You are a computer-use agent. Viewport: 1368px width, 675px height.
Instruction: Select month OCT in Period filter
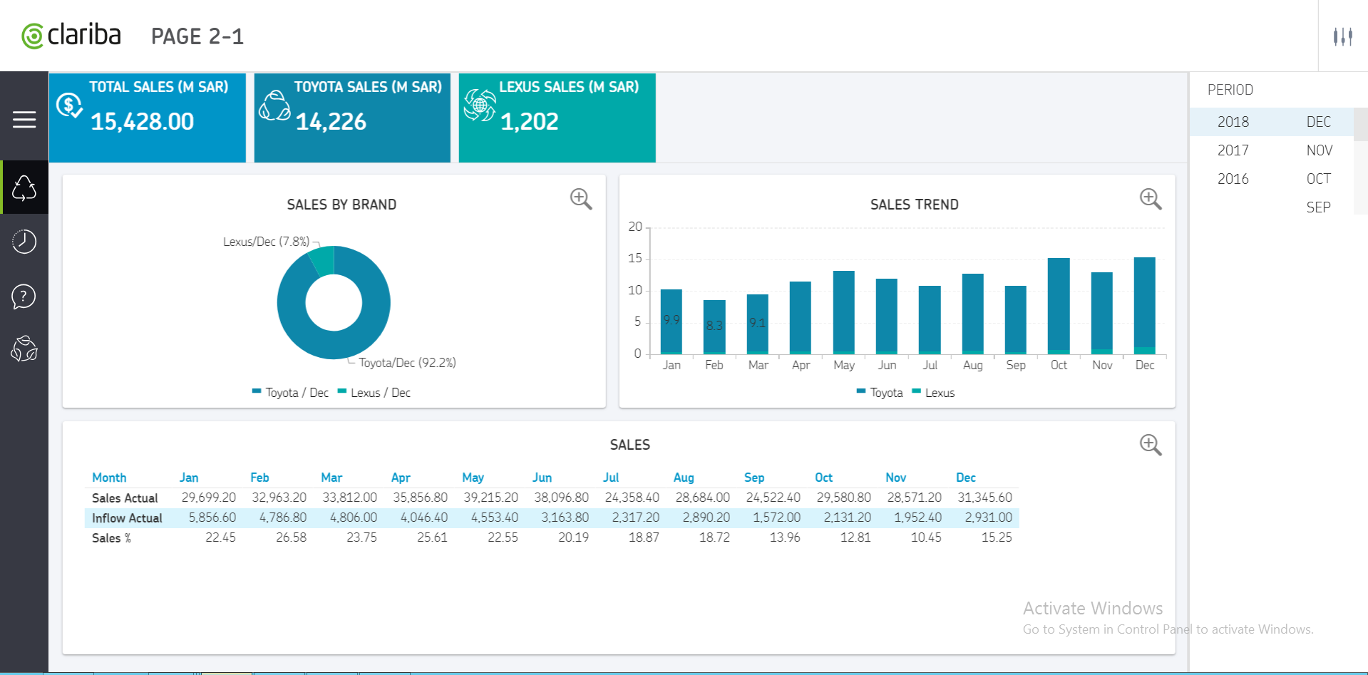point(1319,179)
